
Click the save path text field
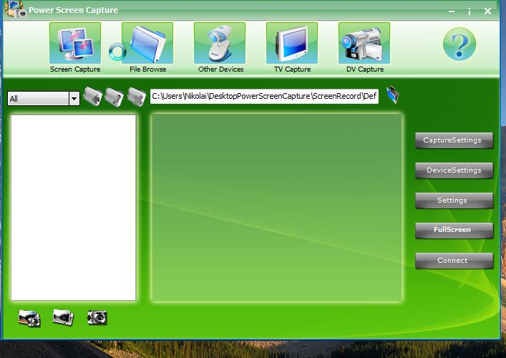264,96
